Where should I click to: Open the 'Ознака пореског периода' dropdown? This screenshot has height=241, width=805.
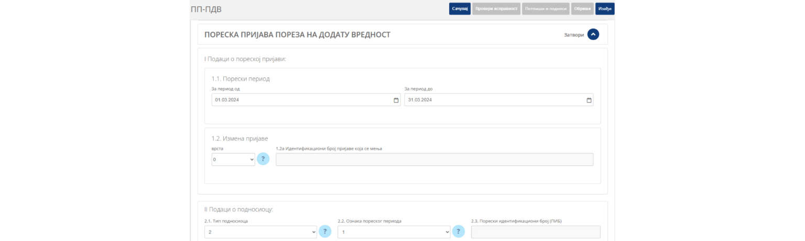tap(394, 232)
